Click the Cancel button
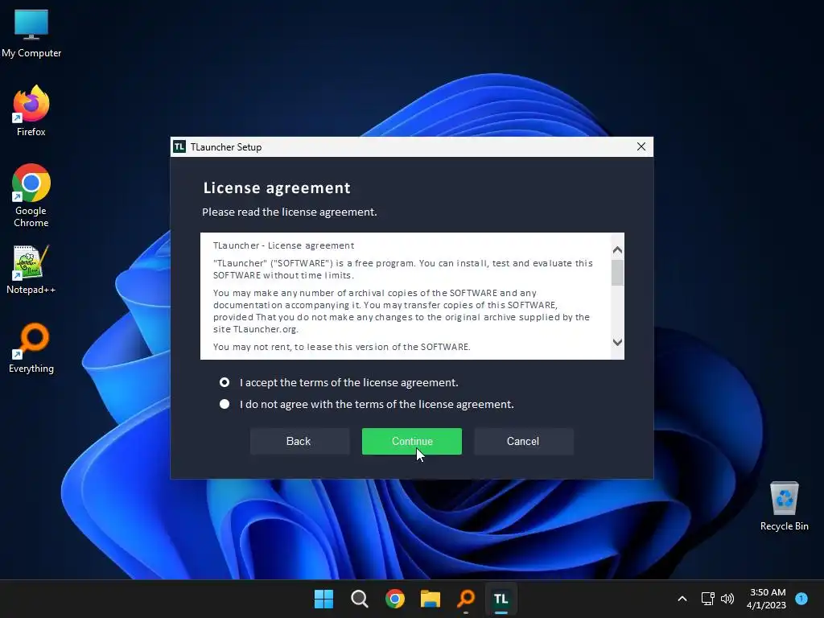Image resolution: width=824 pixels, height=618 pixels. pos(523,442)
